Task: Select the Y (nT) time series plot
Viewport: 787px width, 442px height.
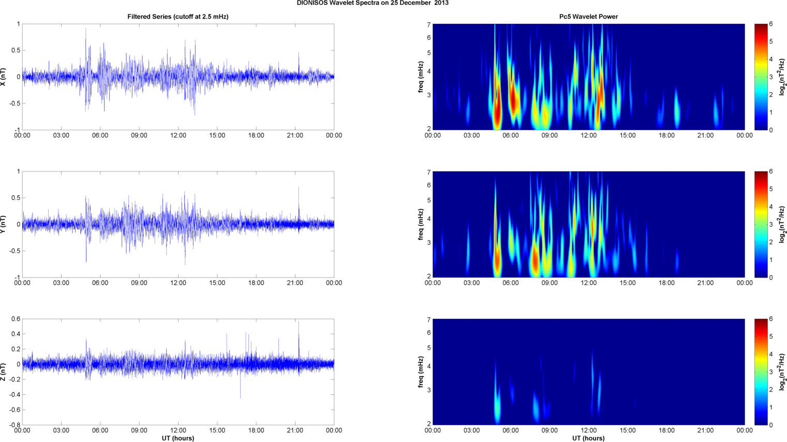Action: click(x=178, y=224)
